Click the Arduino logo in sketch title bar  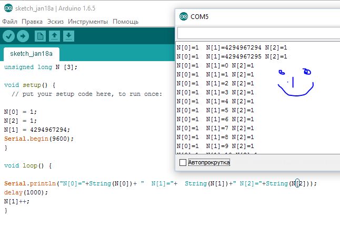[8, 8]
